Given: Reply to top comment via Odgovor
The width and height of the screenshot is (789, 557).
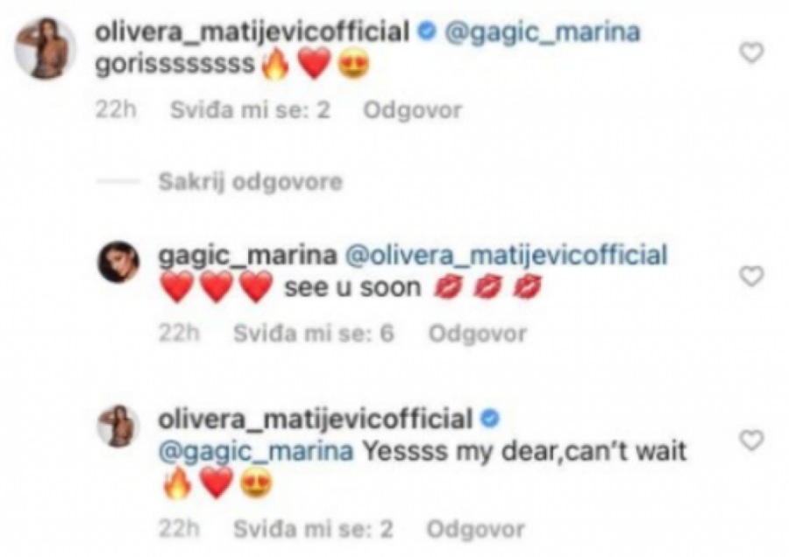Looking at the screenshot, I should 413,110.
